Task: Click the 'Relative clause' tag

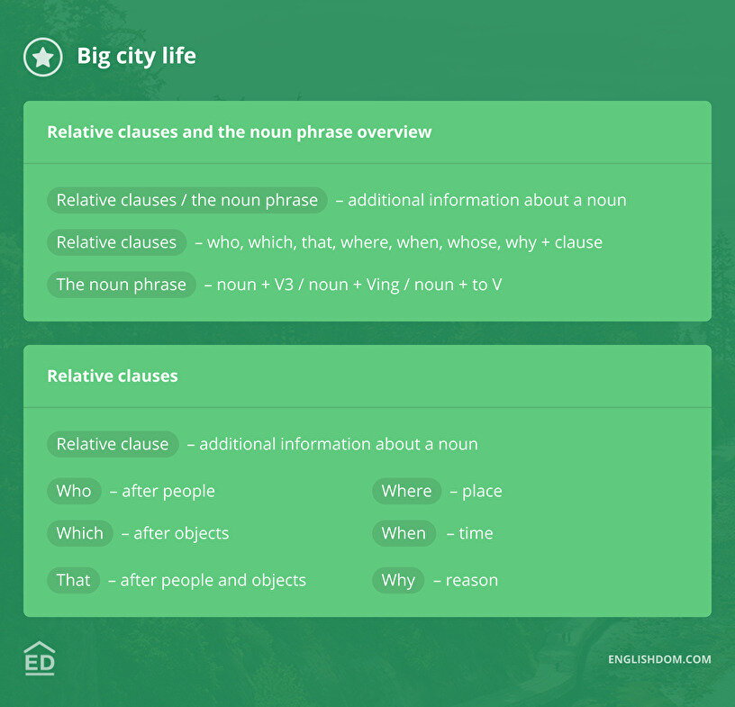Action: [113, 444]
